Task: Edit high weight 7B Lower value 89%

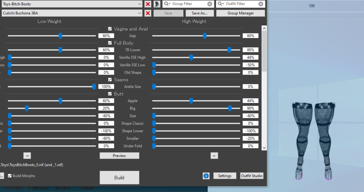Action: [251, 50]
